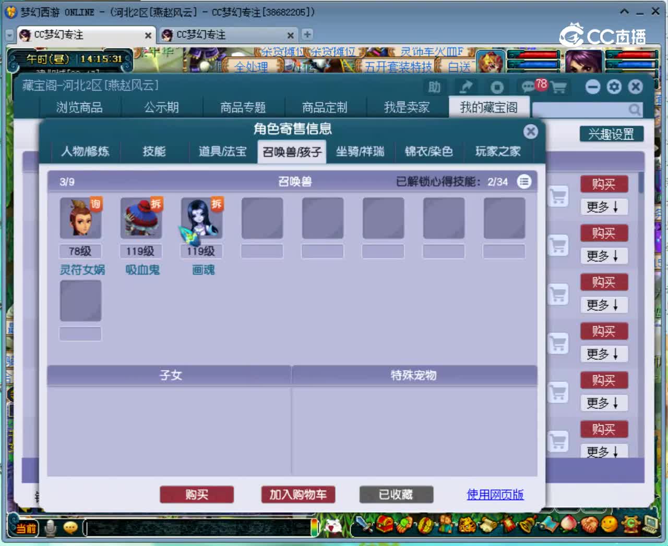This screenshot has height=546, width=668.
Task: Open the 藏宝阁 settings gear icon
Action: [x=614, y=86]
